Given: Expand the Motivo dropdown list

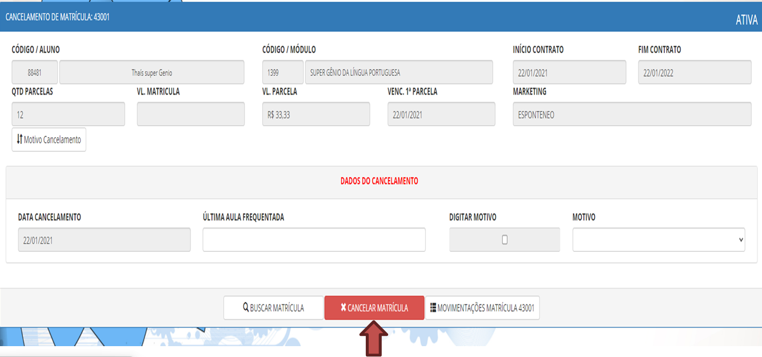Looking at the screenshot, I should click(659, 240).
